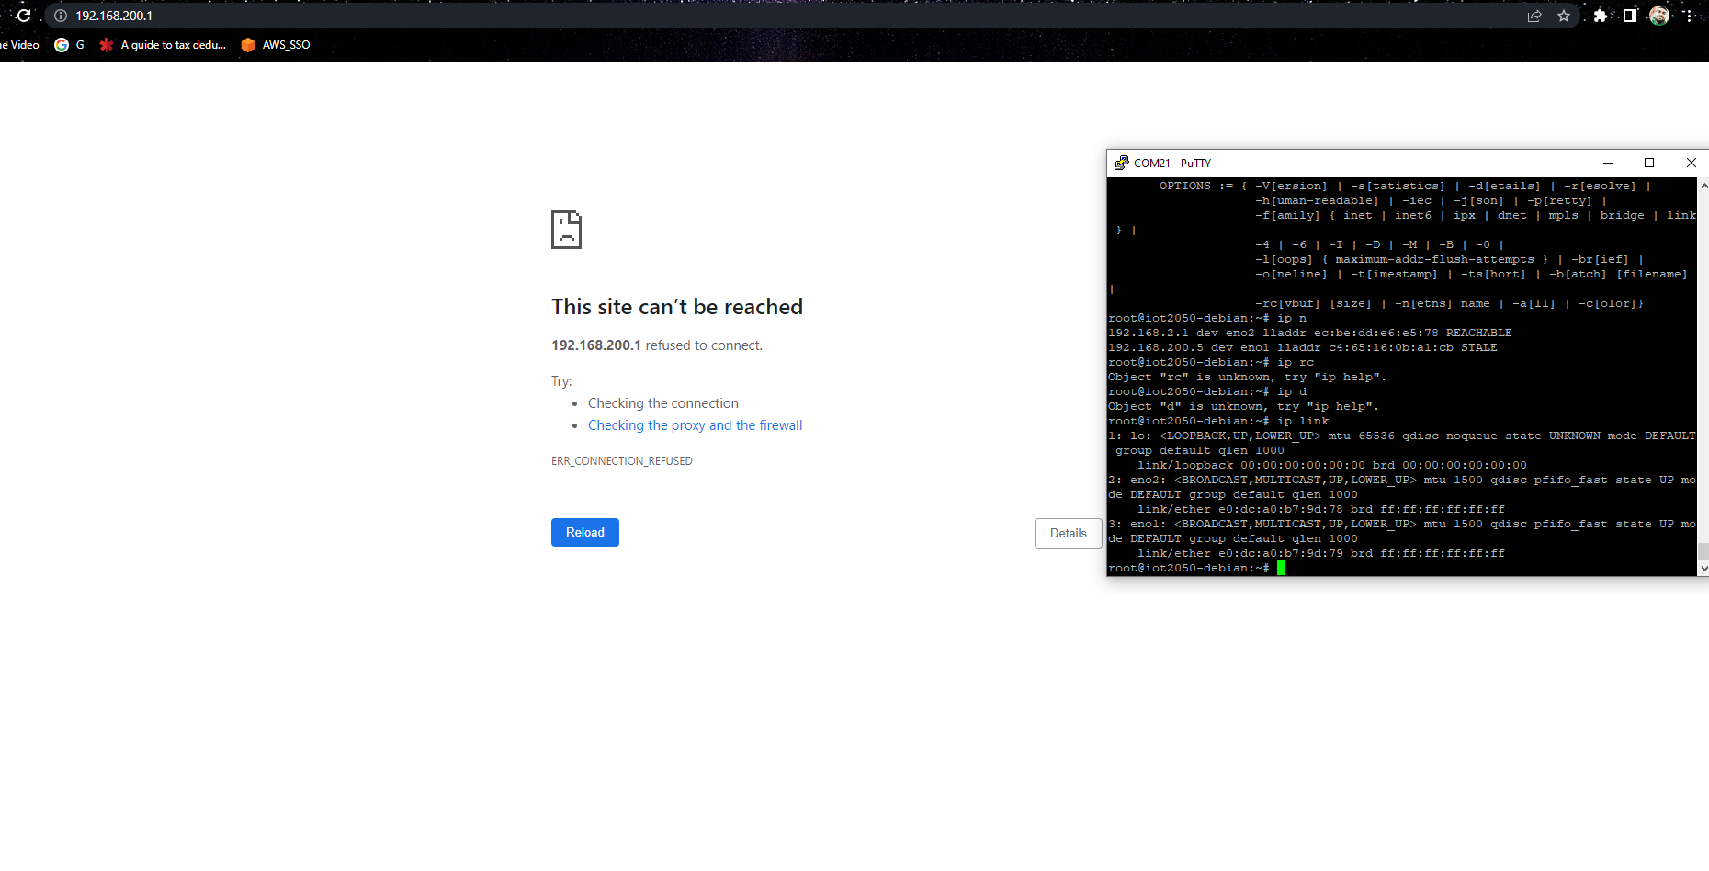Open 'Checking the proxy and the firewall' link

click(695, 425)
